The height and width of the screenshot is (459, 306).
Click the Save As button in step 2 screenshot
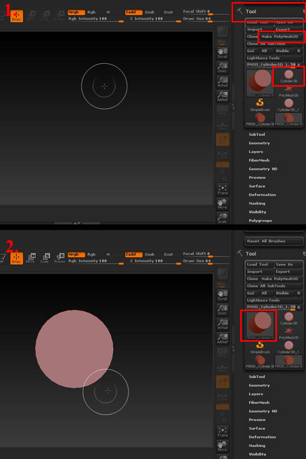(289, 264)
